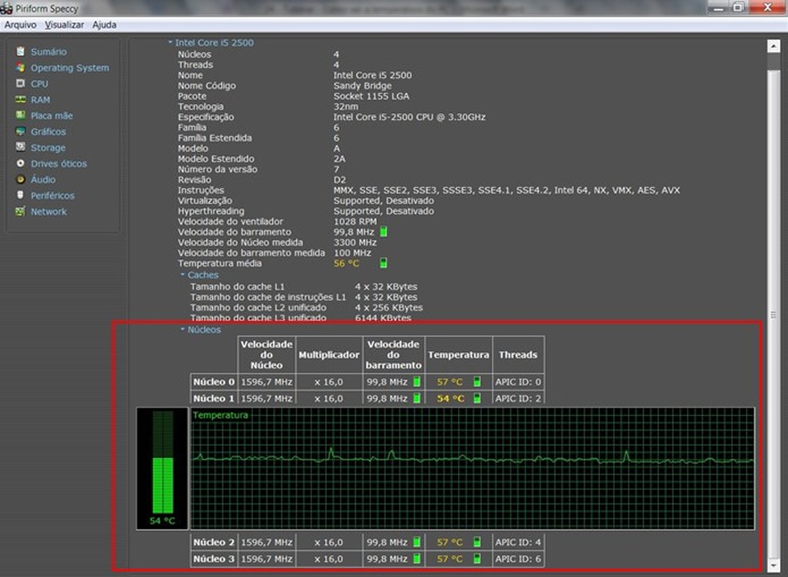Click the Periféricos mouse icon
The width and height of the screenshot is (788, 577).
[21, 195]
